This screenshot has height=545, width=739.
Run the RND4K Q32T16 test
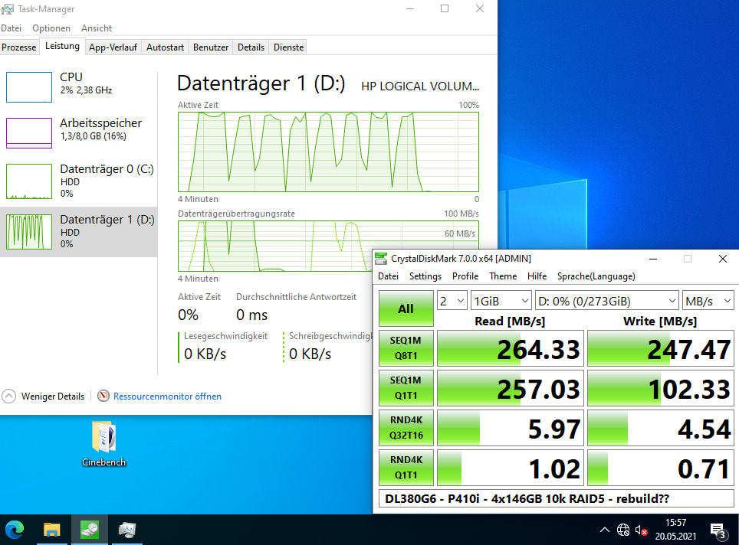[x=406, y=428]
